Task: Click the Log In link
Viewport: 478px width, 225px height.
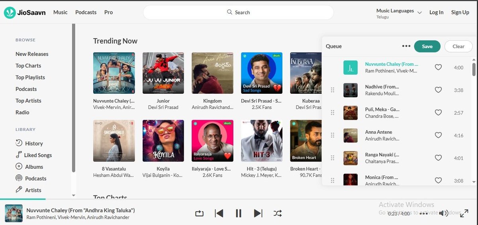Action: (436, 12)
